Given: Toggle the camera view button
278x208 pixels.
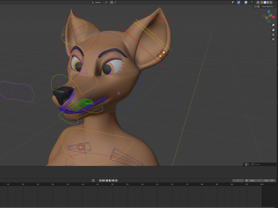Looking at the screenshot, I should pyautogui.click(x=273, y=35).
